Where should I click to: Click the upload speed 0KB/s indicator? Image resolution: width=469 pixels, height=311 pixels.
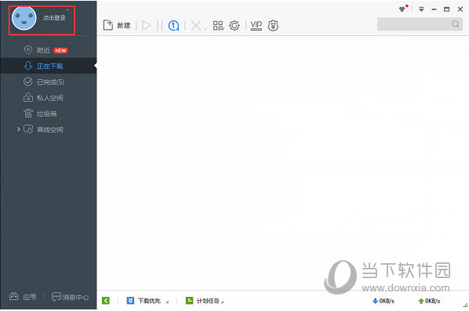[429, 301]
